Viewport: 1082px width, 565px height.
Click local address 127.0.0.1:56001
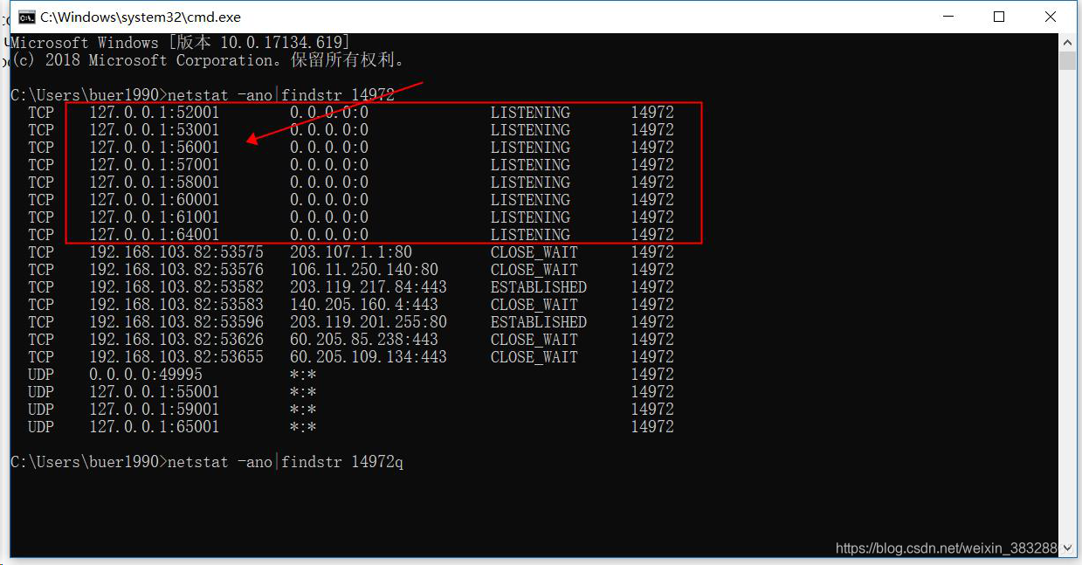155,148
